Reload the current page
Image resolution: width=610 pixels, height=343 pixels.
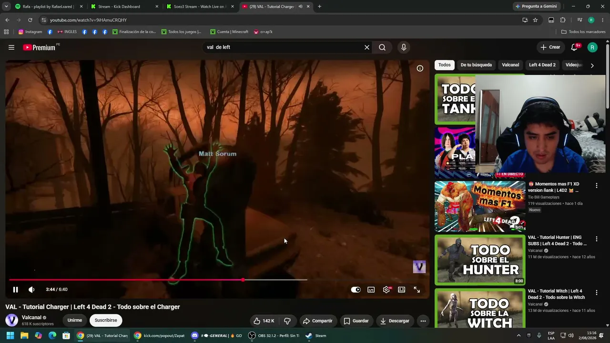coord(30,20)
